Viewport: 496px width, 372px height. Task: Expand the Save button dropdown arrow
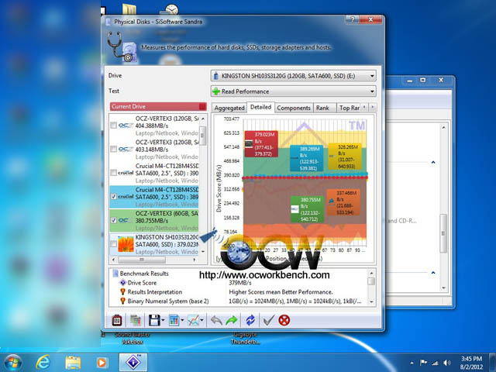[x=163, y=320]
